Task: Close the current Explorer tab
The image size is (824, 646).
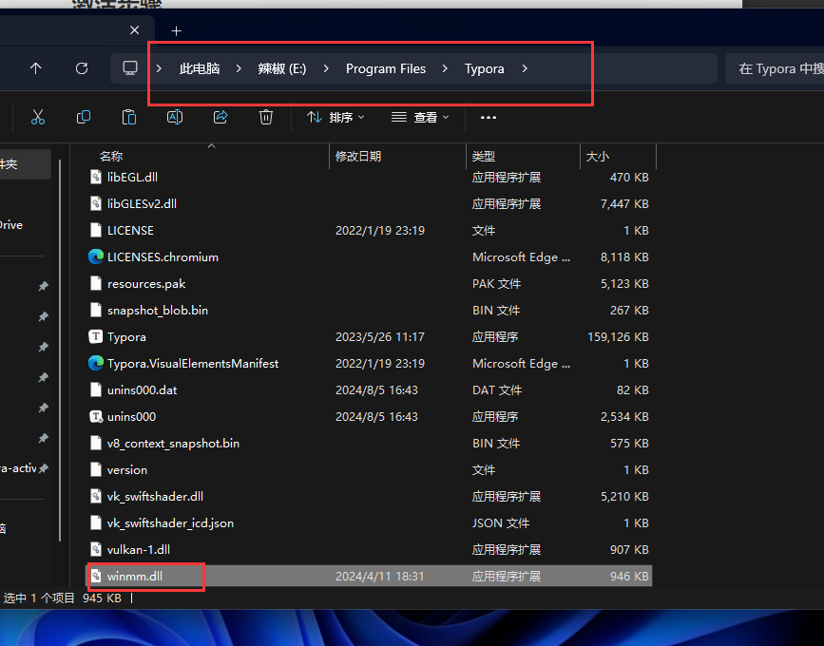Action: coord(135,30)
